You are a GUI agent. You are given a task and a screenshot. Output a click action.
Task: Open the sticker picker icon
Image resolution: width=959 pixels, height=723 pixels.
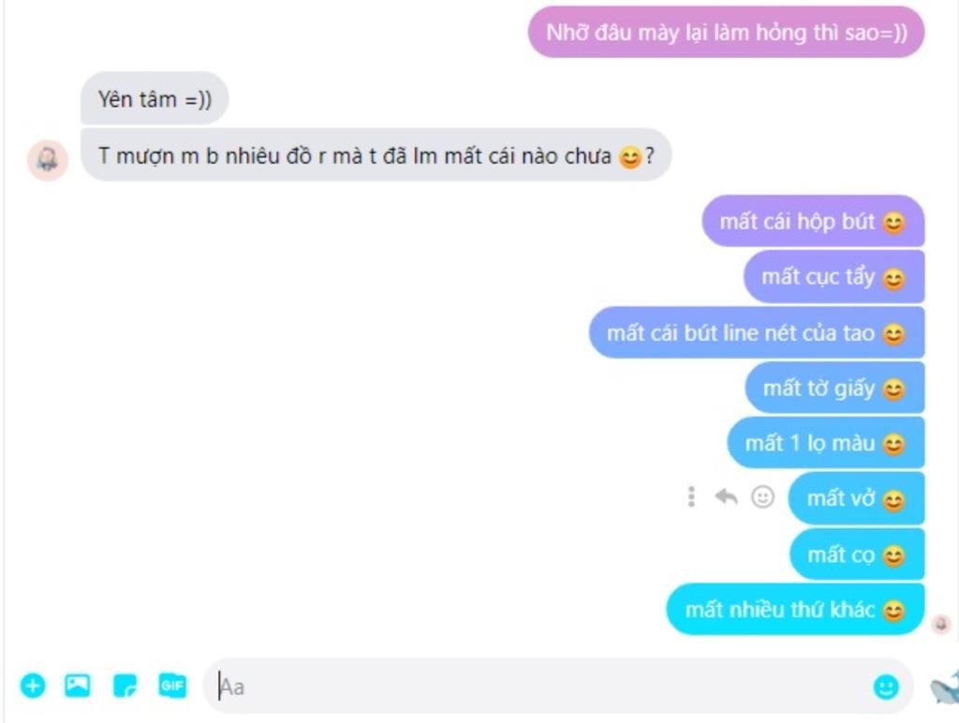125,686
